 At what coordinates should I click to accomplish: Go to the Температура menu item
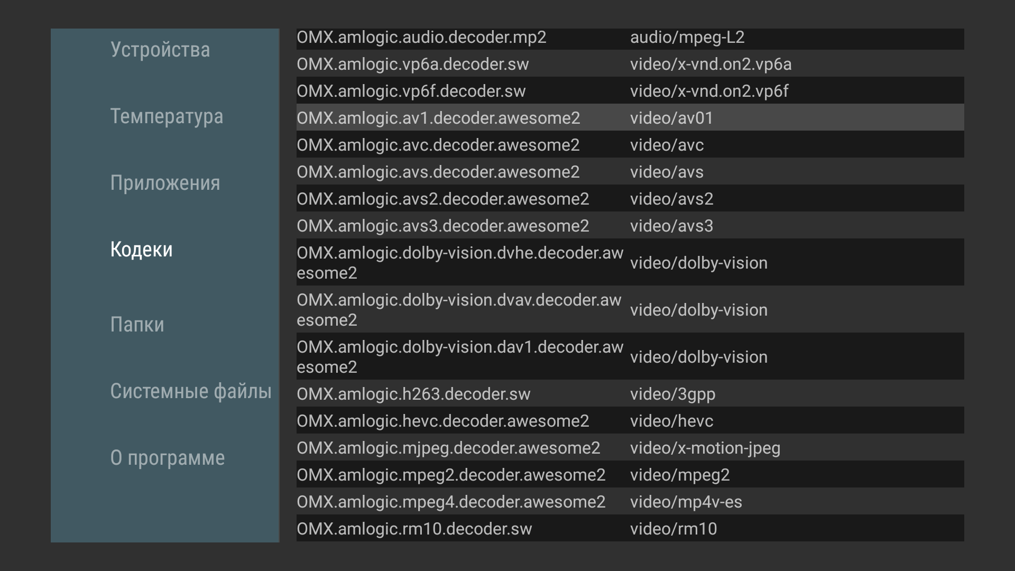point(167,116)
